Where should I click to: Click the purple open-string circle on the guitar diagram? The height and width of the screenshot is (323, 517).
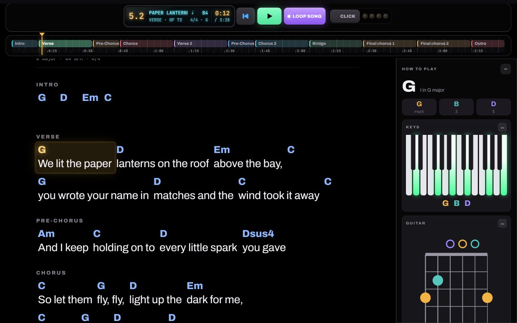coord(450,244)
